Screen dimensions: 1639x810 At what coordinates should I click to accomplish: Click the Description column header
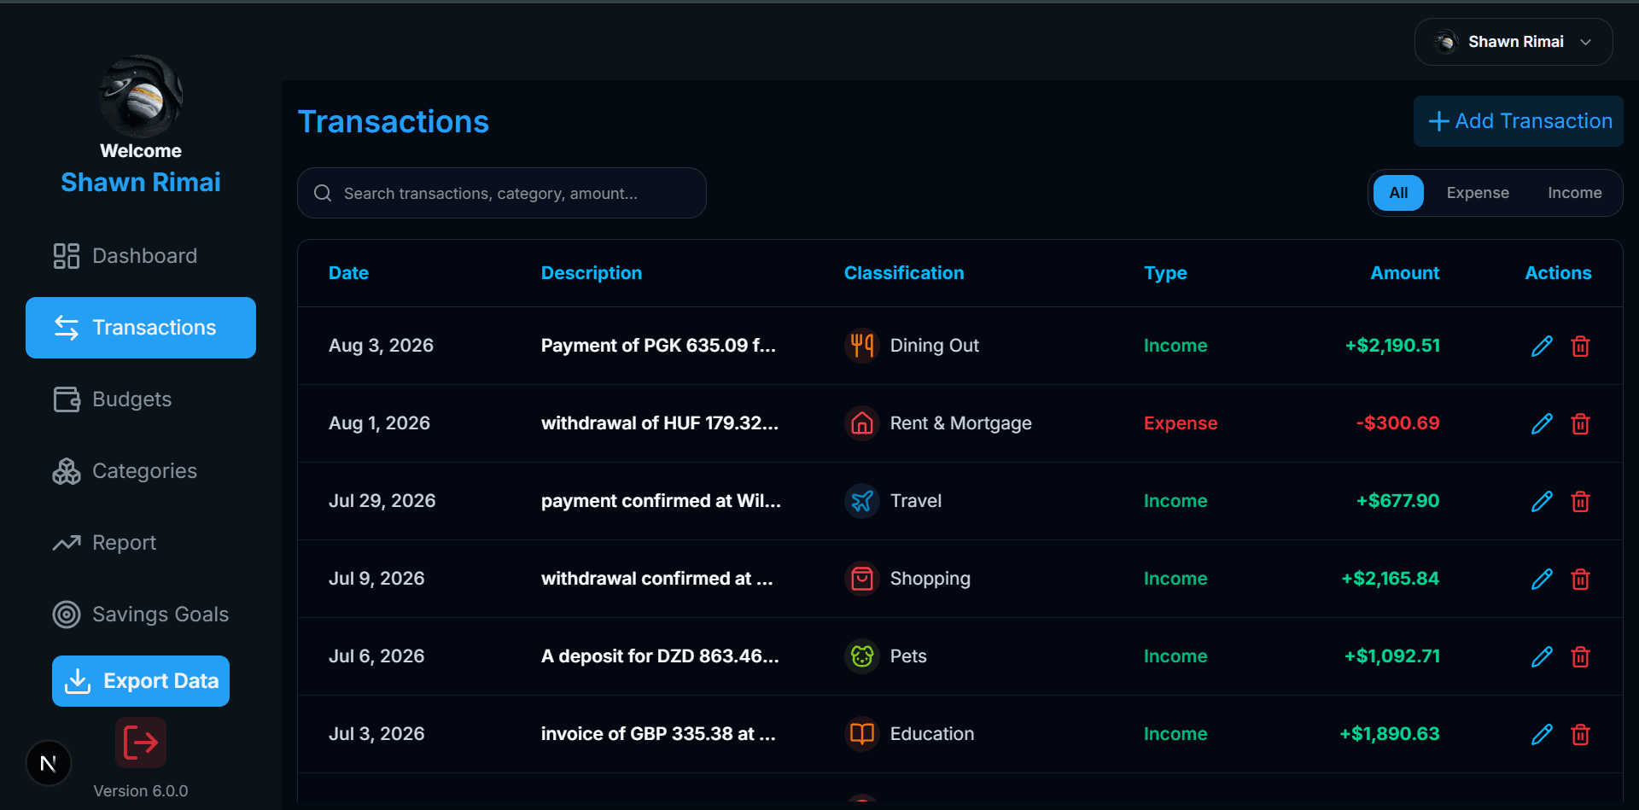[592, 273]
